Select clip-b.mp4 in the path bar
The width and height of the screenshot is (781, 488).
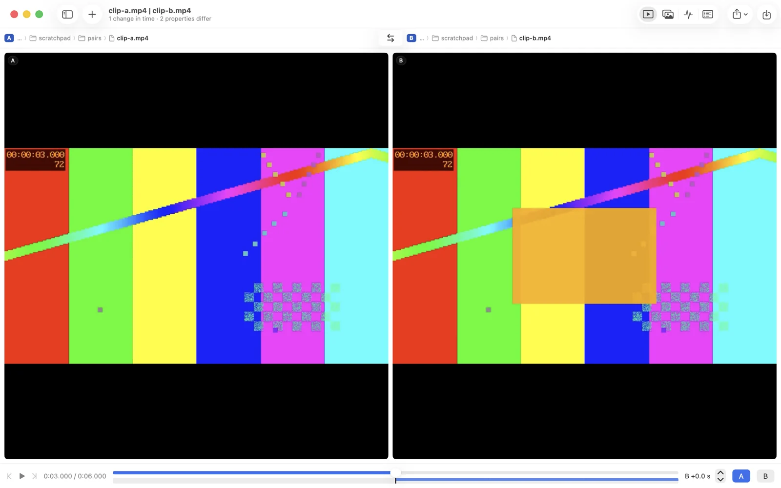(531, 38)
